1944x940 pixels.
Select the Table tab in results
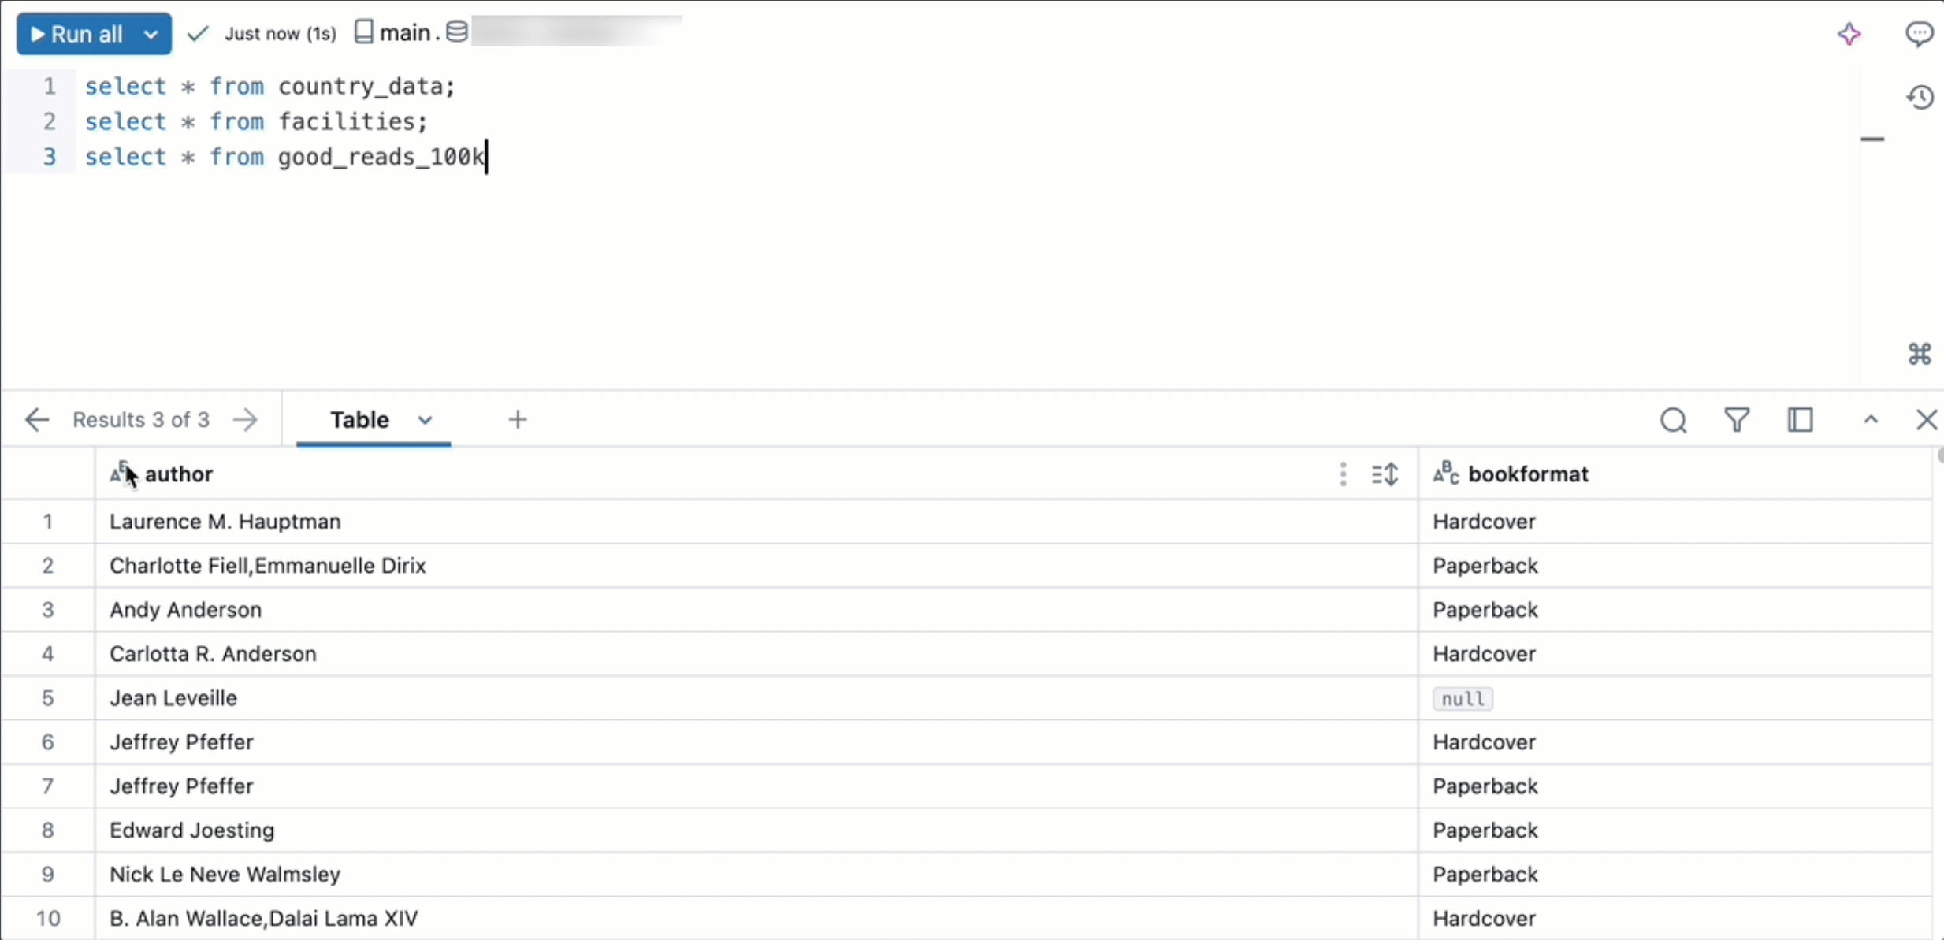359,419
